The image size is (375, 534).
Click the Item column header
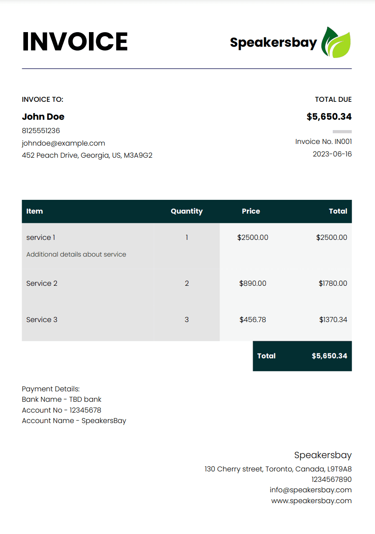coord(35,211)
